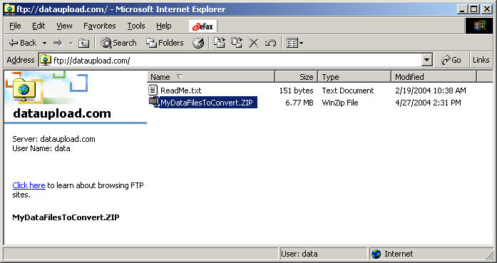The height and width of the screenshot is (263, 497).
Task: Click the bold MyDataFilesToConvert.ZIP label in side panel
Action: (x=66, y=217)
